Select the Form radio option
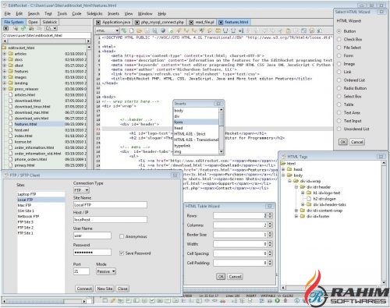The width and height of the screenshot is (390, 308). pyautogui.click(x=339, y=55)
